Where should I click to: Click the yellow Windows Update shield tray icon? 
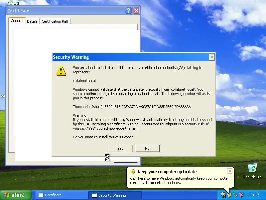[x=229, y=195]
